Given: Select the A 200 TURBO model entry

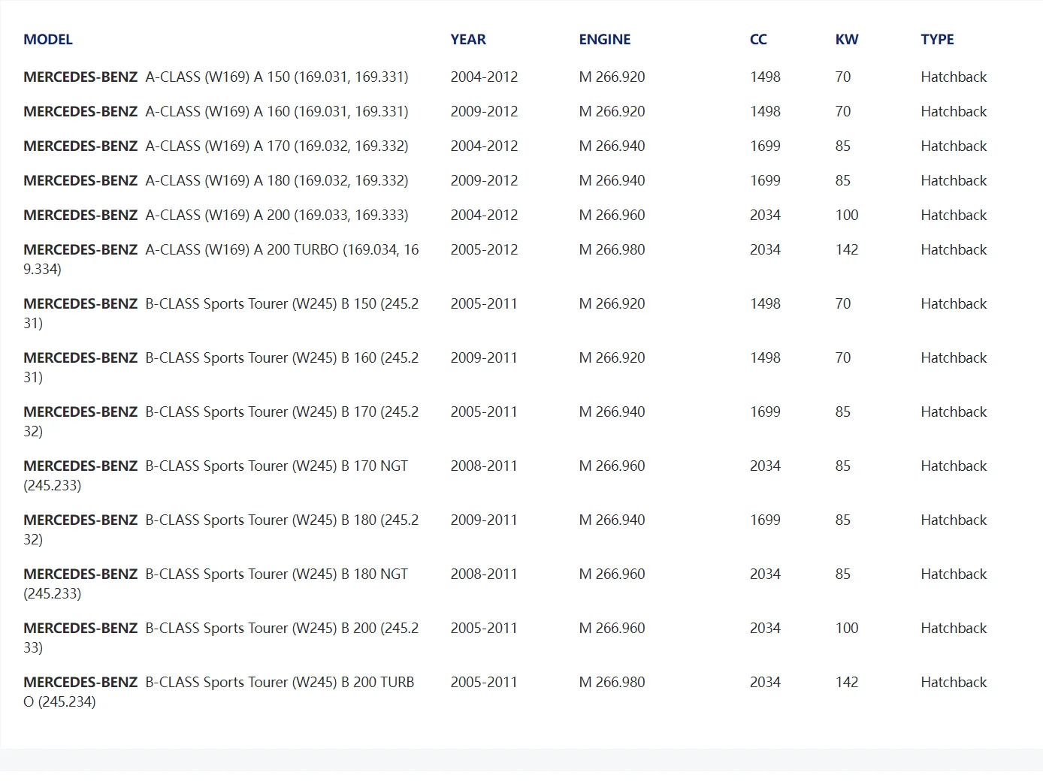Looking at the screenshot, I should click(221, 259).
